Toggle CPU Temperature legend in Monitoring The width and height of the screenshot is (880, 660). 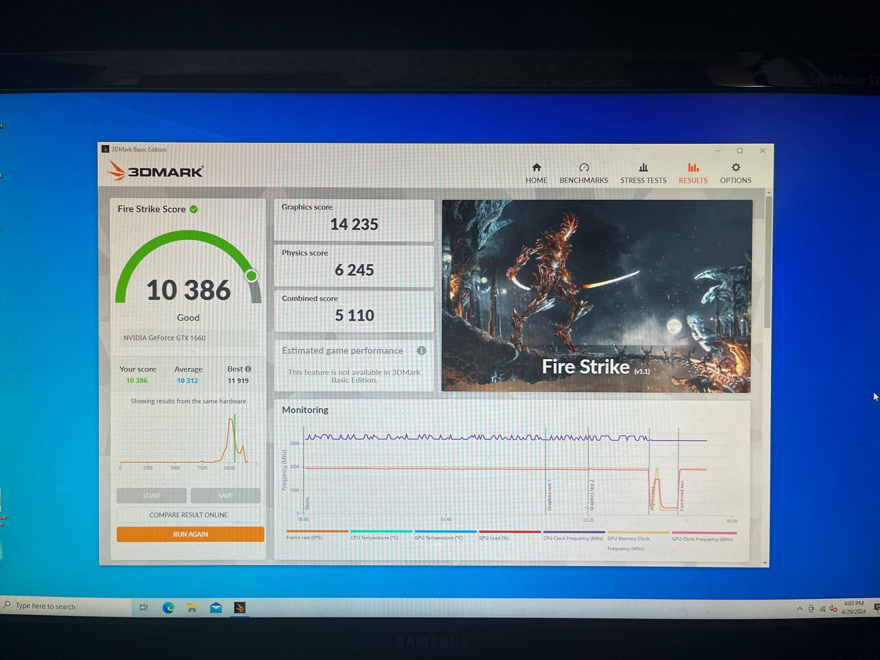click(x=381, y=535)
